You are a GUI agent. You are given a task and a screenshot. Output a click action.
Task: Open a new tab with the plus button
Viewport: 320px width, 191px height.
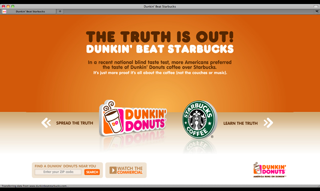point(60,11)
